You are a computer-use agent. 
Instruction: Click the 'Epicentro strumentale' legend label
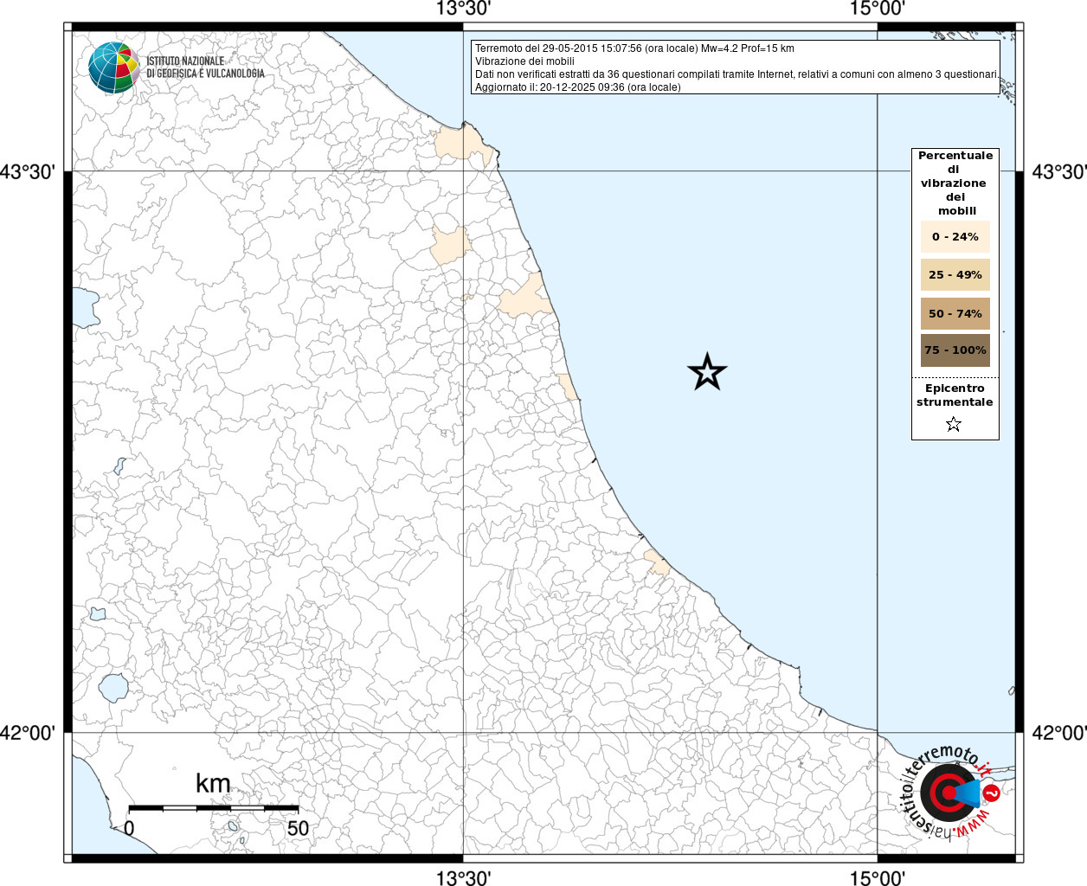[x=955, y=395]
